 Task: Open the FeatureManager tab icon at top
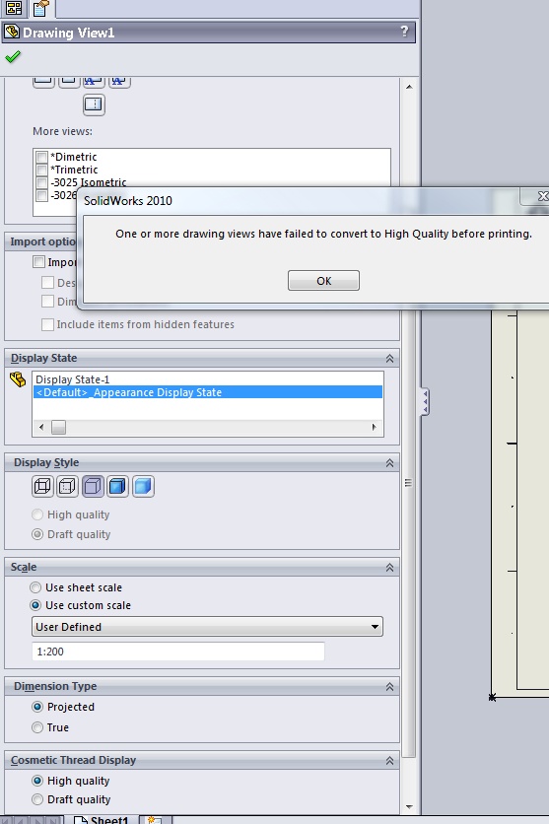14,8
